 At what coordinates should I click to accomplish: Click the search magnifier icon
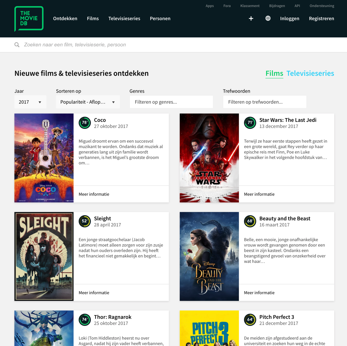(17, 45)
